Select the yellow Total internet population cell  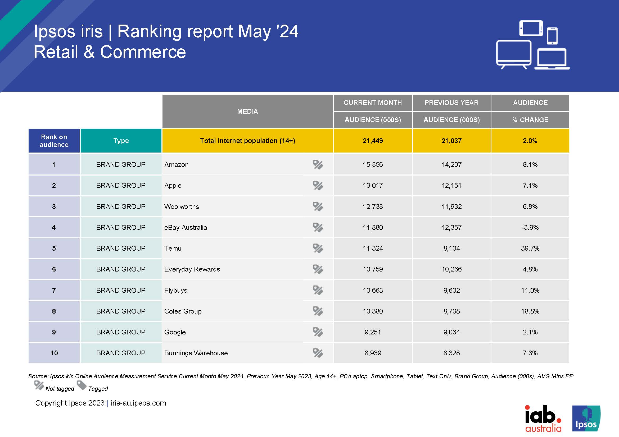click(x=247, y=141)
